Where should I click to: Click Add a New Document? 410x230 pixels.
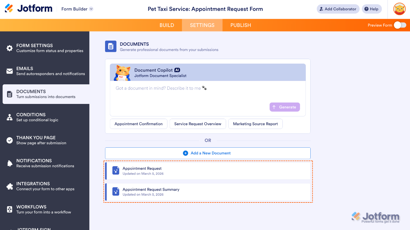[207, 153]
